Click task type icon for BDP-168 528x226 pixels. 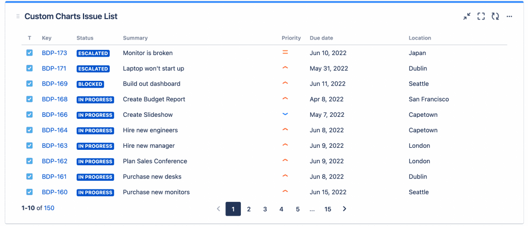(29, 99)
